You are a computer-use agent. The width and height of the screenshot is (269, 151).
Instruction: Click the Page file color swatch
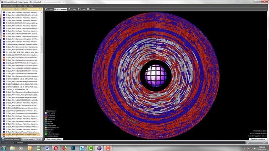click(x=46, y=123)
